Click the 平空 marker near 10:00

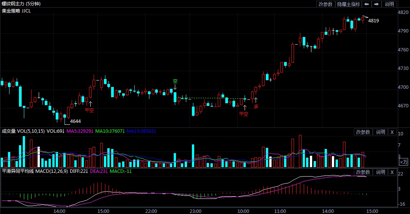pyautogui.click(x=244, y=114)
